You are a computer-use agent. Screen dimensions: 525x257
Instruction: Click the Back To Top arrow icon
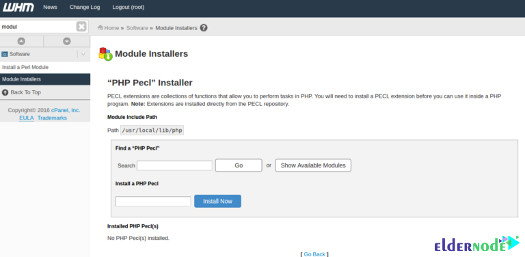click(5, 92)
